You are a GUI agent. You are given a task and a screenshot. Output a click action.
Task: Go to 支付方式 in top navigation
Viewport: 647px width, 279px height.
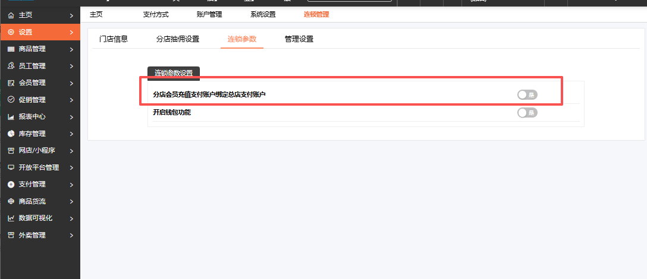(155, 14)
